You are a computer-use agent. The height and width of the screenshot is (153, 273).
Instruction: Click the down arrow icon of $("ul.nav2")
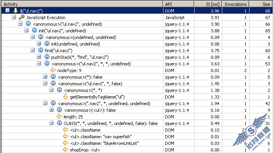16,11
